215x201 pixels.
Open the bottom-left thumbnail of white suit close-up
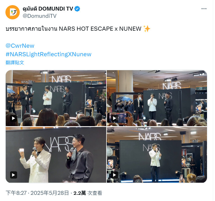(56, 155)
